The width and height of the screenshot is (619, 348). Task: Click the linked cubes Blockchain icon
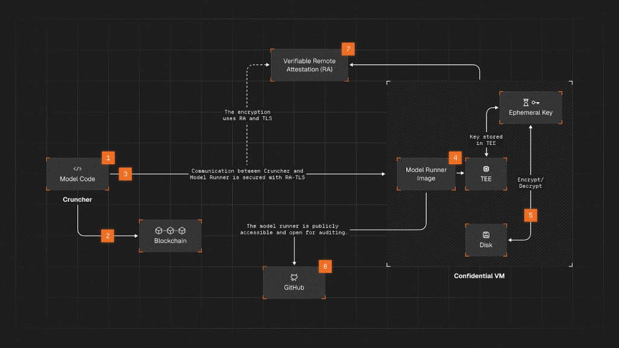pyautogui.click(x=170, y=230)
